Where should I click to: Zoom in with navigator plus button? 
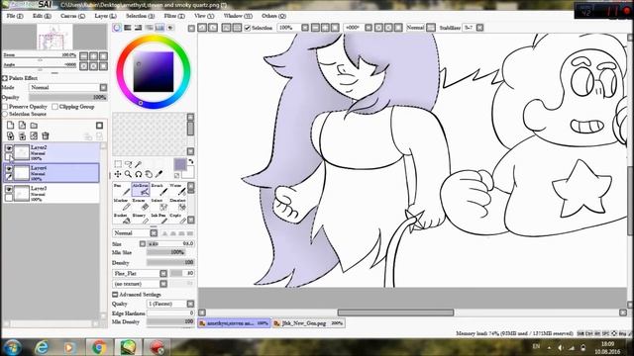click(93, 56)
